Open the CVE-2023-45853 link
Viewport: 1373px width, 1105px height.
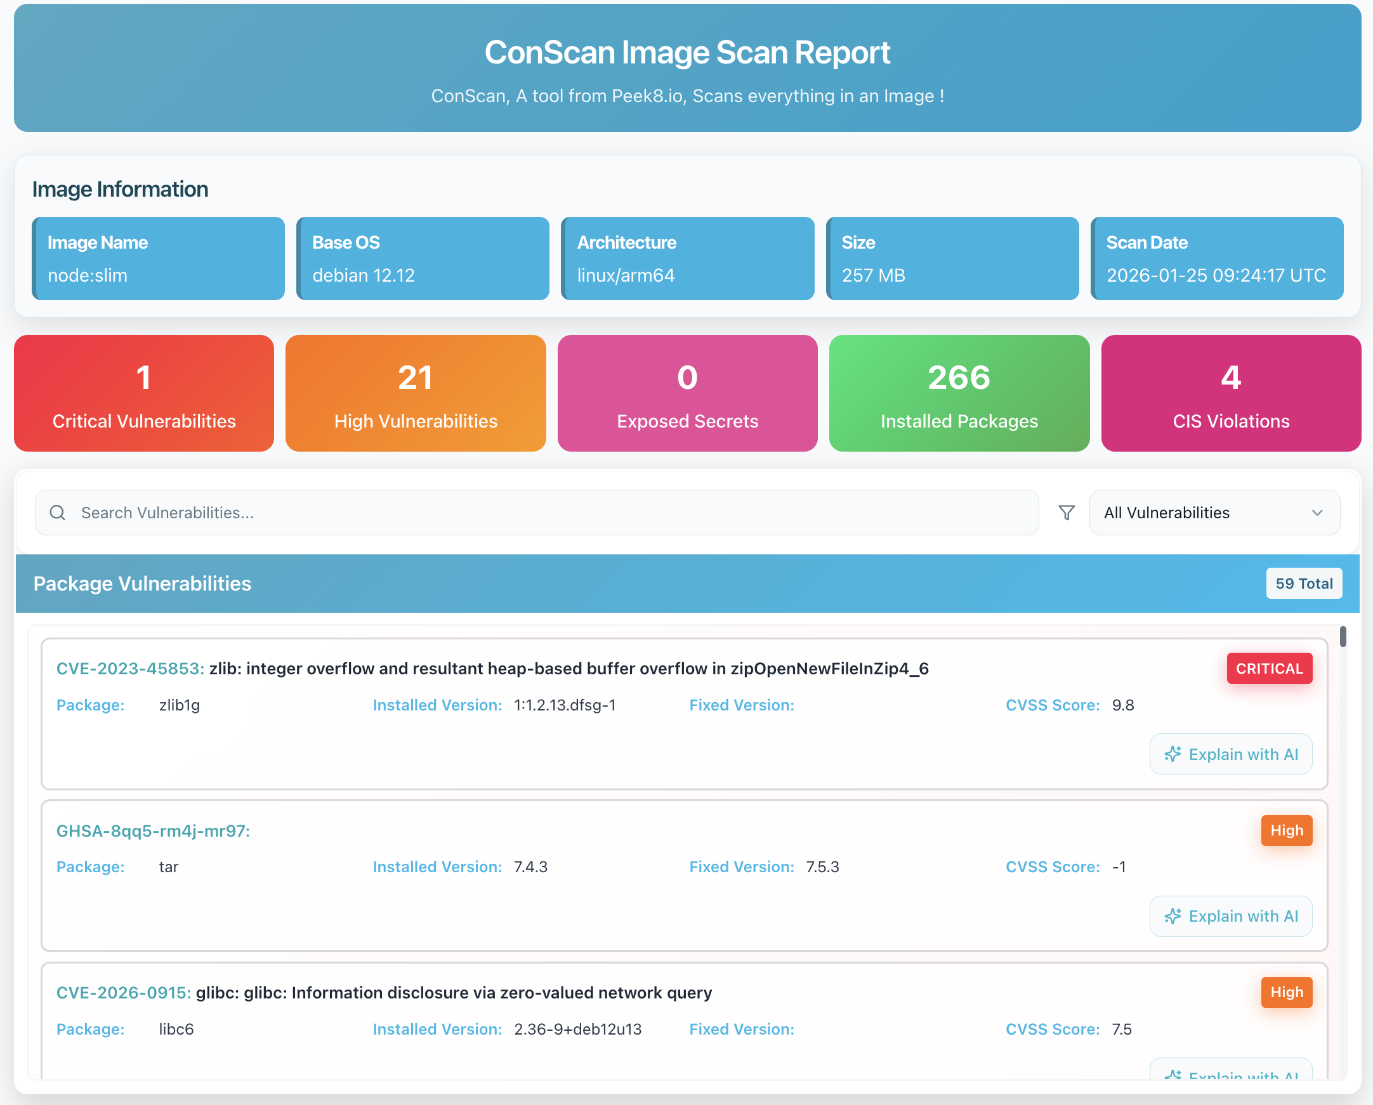130,669
